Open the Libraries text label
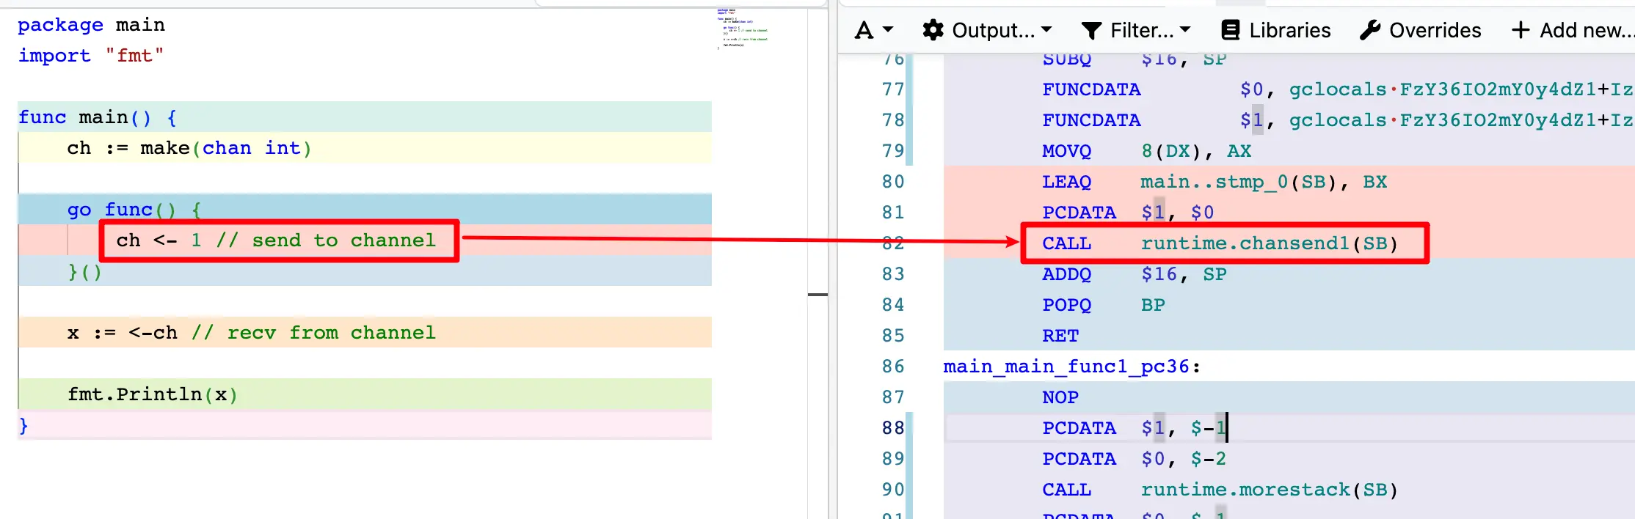The width and height of the screenshot is (1635, 519). click(1289, 30)
